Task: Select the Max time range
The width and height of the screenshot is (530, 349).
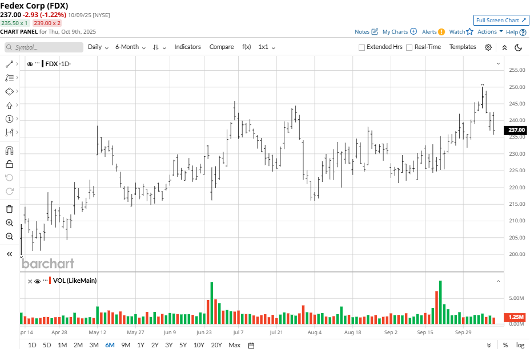Action: click(234, 345)
